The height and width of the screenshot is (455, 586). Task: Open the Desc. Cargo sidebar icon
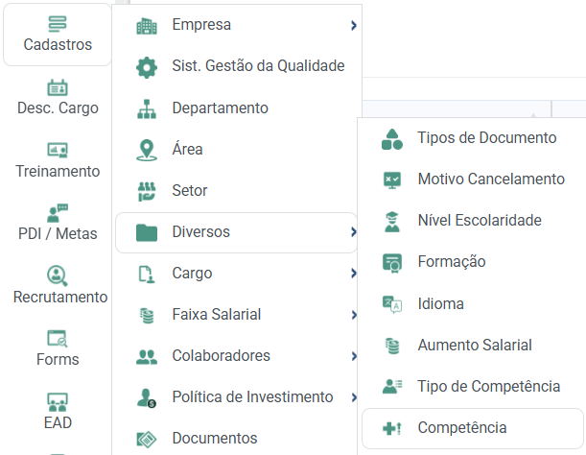(x=58, y=87)
